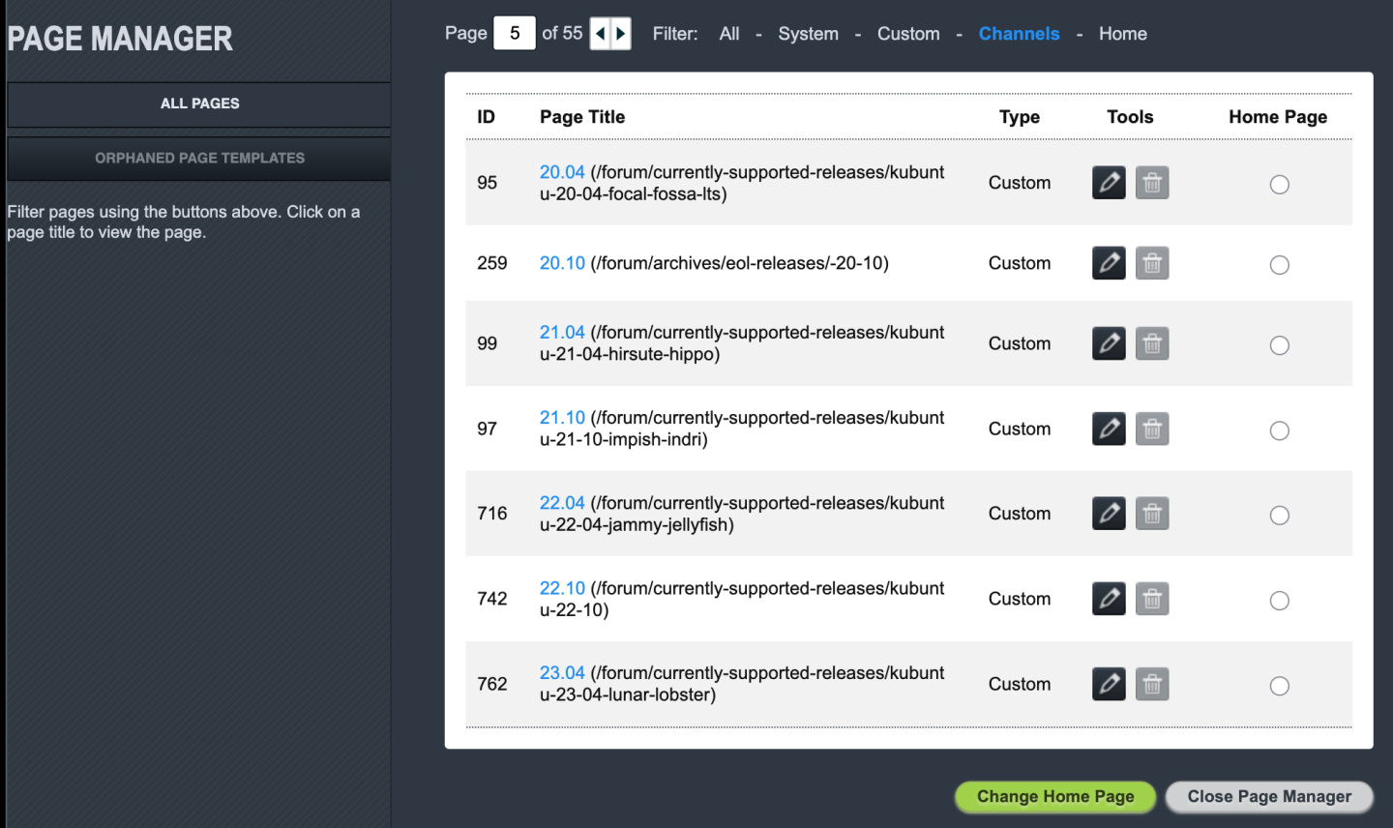Delete the 23.04 lunar-lobster page

1152,683
